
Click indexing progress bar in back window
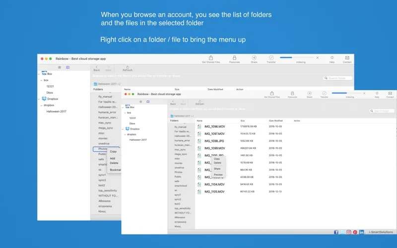(297, 58)
